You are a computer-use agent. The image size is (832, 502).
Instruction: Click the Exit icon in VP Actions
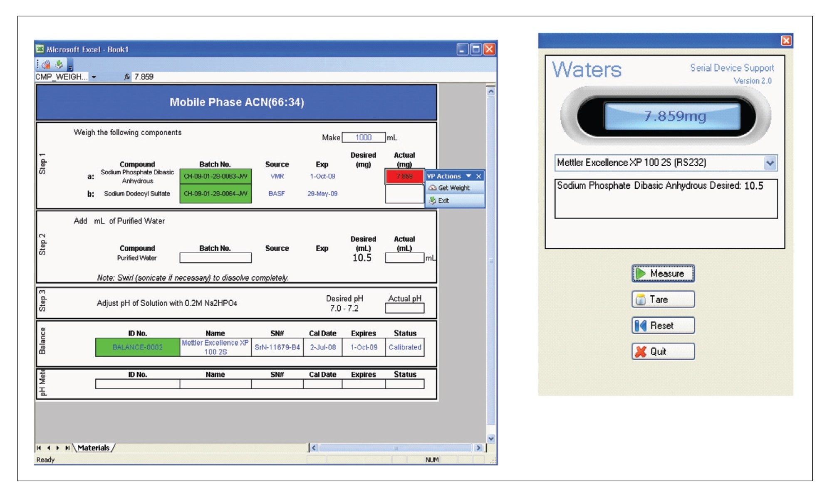pyautogui.click(x=433, y=200)
